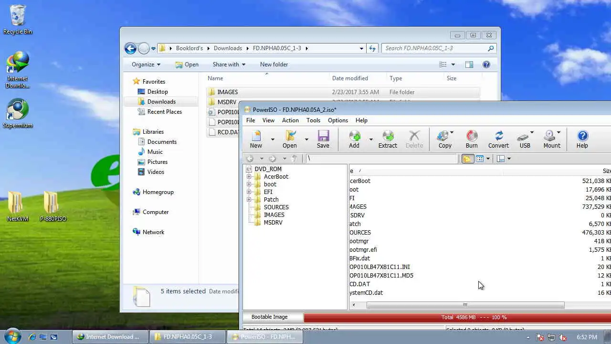Click the Burn icon in PowerISO toolbar

(472, 139)
